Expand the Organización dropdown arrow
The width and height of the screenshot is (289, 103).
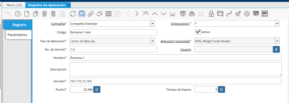point(277,23)
